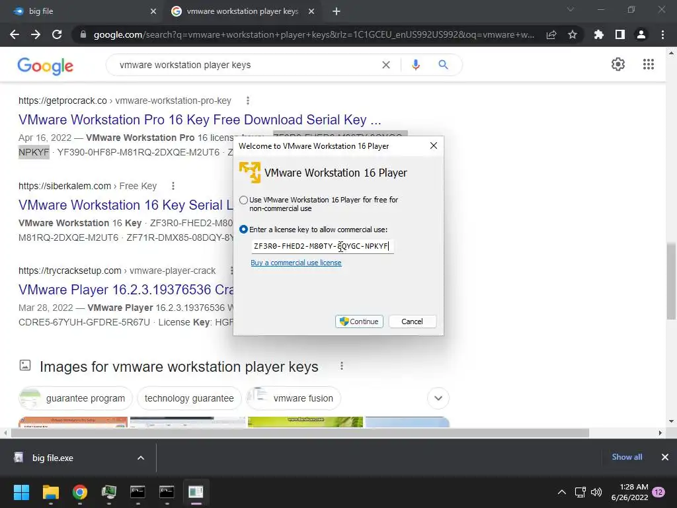Open the tab search dropdown in Chrome
The height and width of the screenshot is (508, 677).
[571, 9]
